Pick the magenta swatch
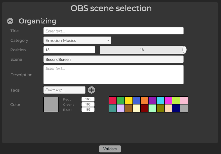Image resolution: width=221 pixels, height=154 pixels. [168, 100]
